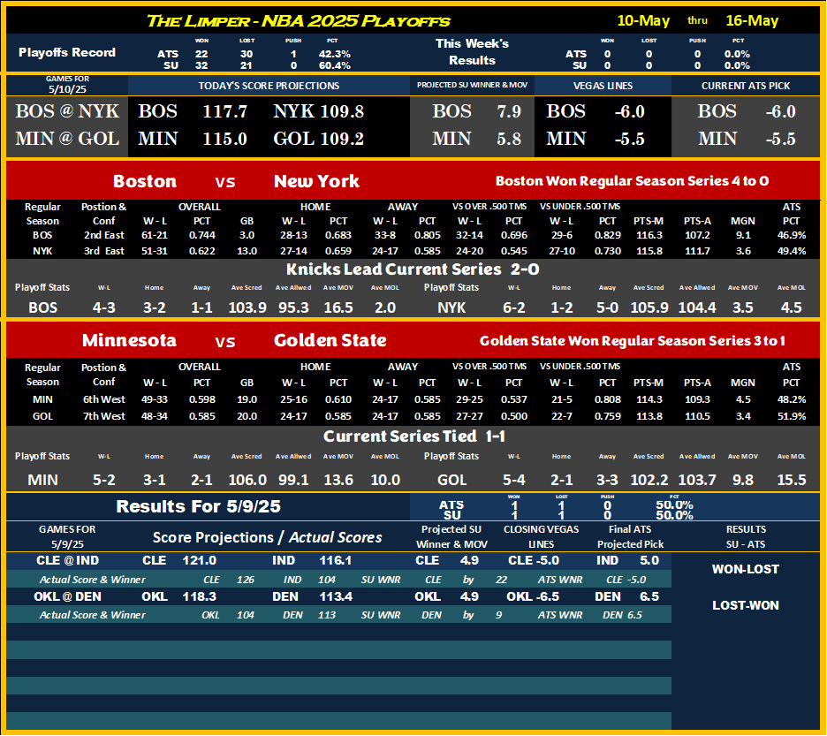Select Golden State's overall record "48-34"
Viewport: 827px width, 736px height.
(x=155, y=416)
